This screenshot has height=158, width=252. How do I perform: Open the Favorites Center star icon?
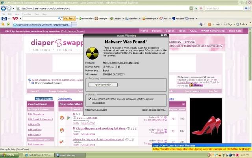pos(3,24)
